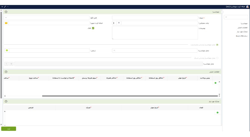Click تاریخ موثر header in اطلاعات اصلی grid
This screenshot has width=250, height=137.
click(182, 78)
